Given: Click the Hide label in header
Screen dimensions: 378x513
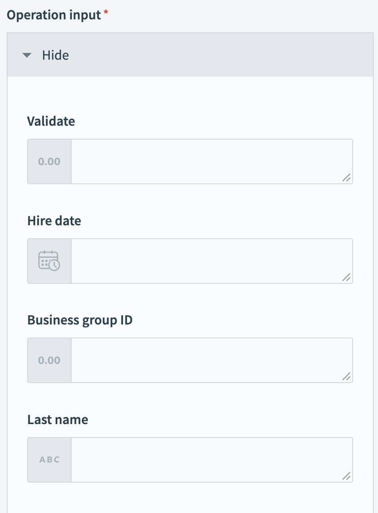Looking at the screenshot, I should click(55, 55).
